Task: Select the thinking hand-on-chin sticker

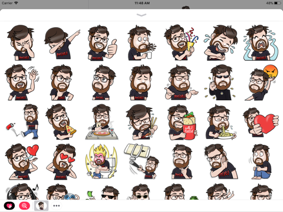Action: (x=182, y=161)
